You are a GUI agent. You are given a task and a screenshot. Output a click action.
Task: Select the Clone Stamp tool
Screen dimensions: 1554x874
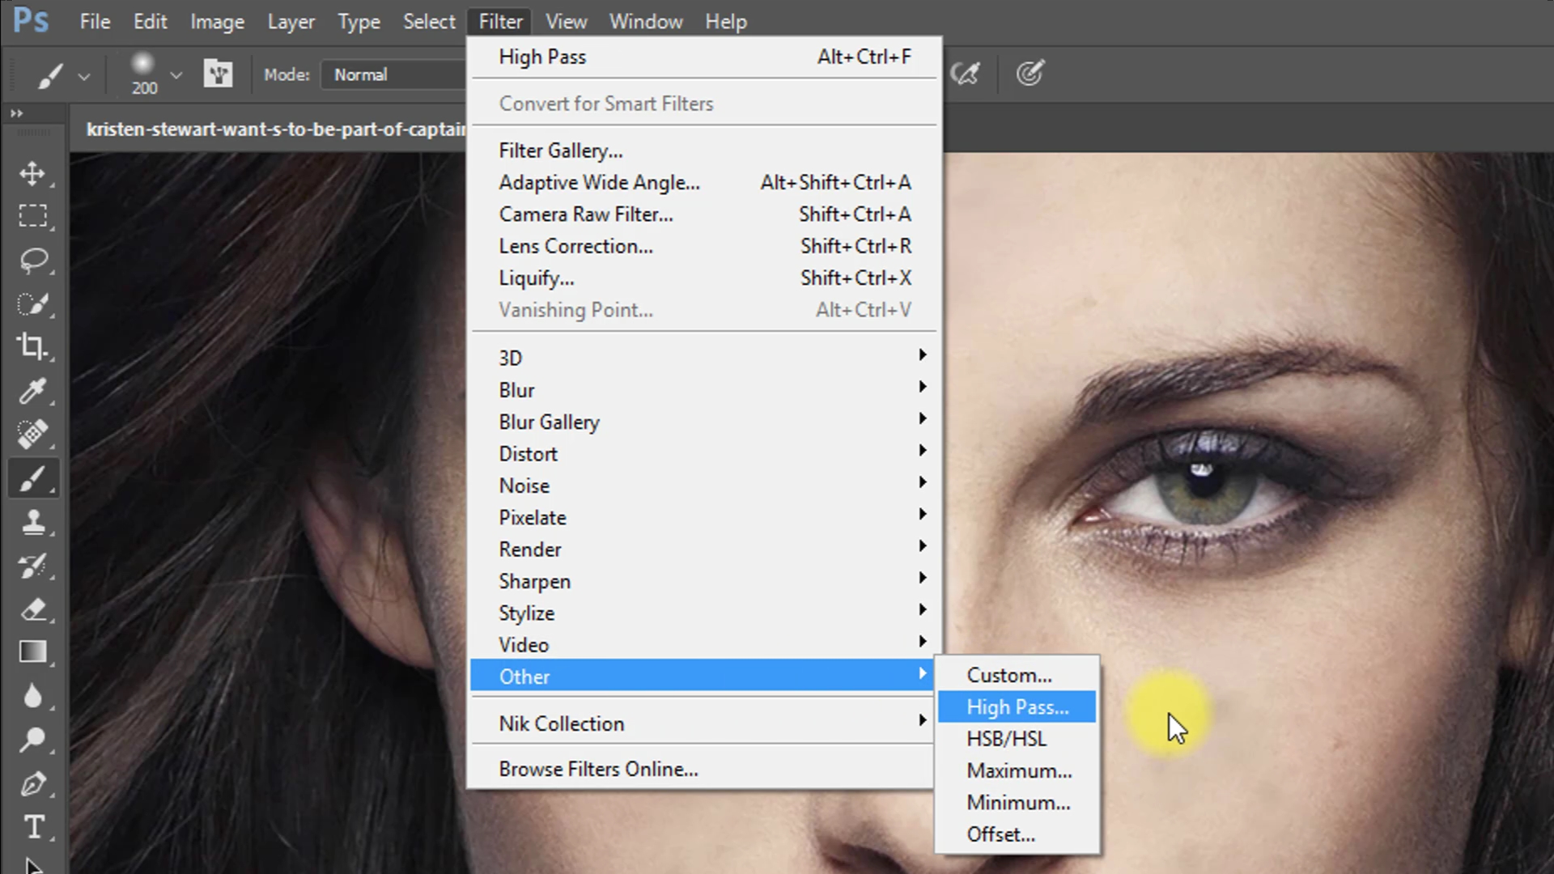(32, 522)
